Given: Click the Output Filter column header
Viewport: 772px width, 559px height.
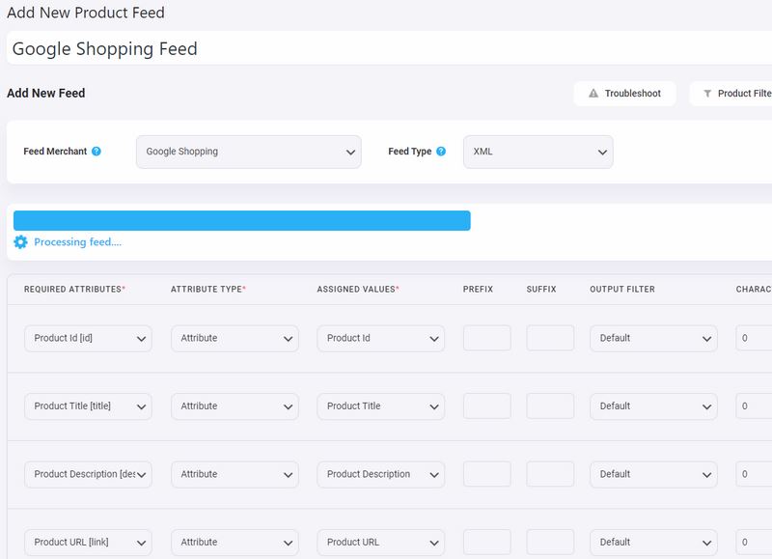Looking at the screenshot, I should (x=622, y=289).
